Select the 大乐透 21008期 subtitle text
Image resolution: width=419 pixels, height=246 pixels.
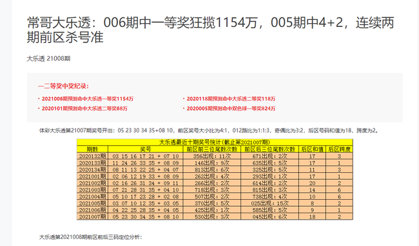pos(48,58)
